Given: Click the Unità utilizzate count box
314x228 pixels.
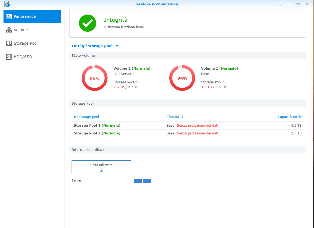Looking at the screenshot, I should coord(101,167).
